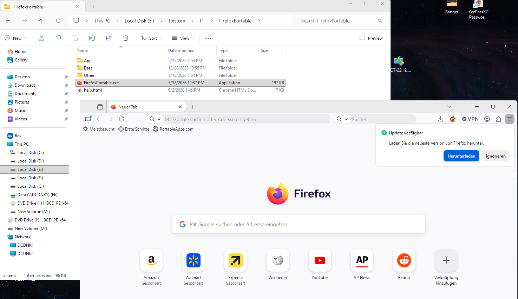Click the Cut scissors icon in File Explorer
The width and height of the screenshot is (518, 299).
41,38
